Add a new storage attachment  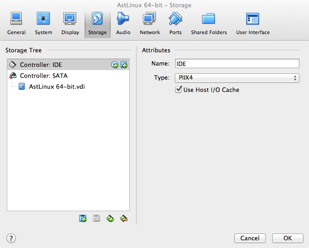[x=110, y=218]
